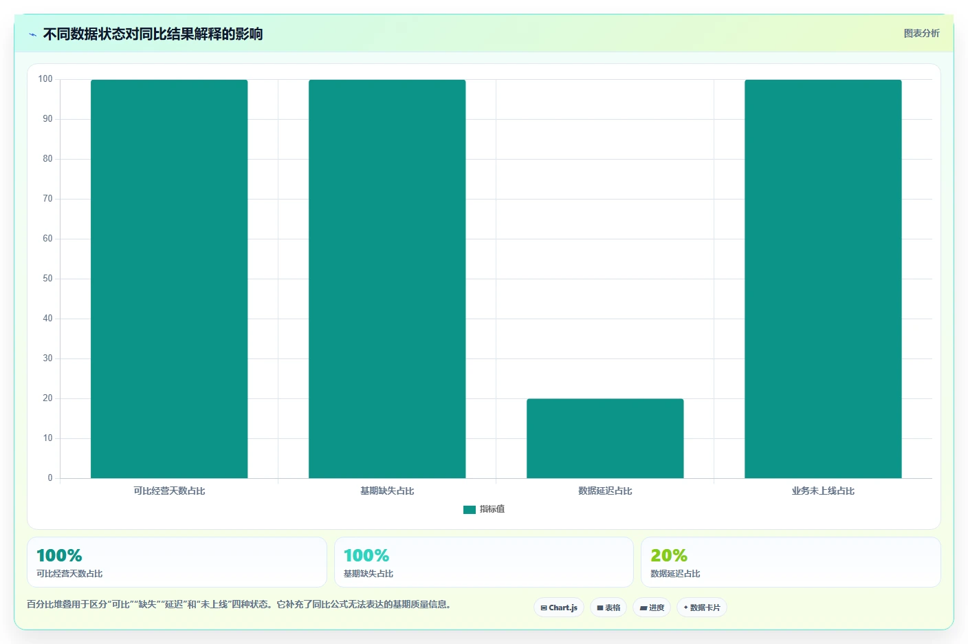Screen dimensions: 968x644
Task: Click the footer note starting 百分比堆叠用于区分
Action: 239,605
